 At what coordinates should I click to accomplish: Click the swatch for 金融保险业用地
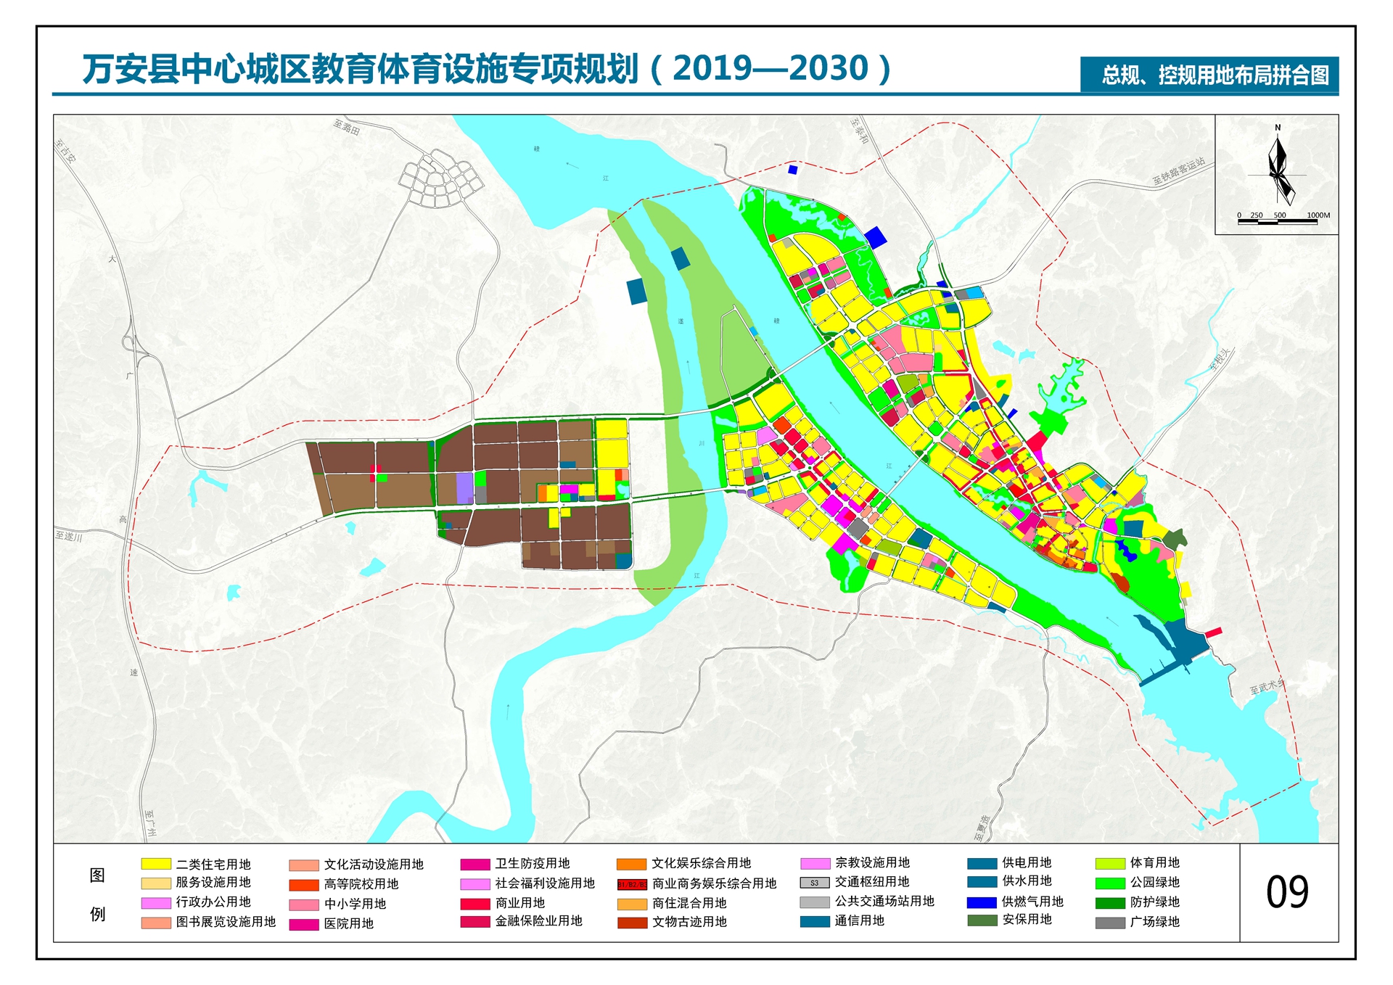(475, 922)
